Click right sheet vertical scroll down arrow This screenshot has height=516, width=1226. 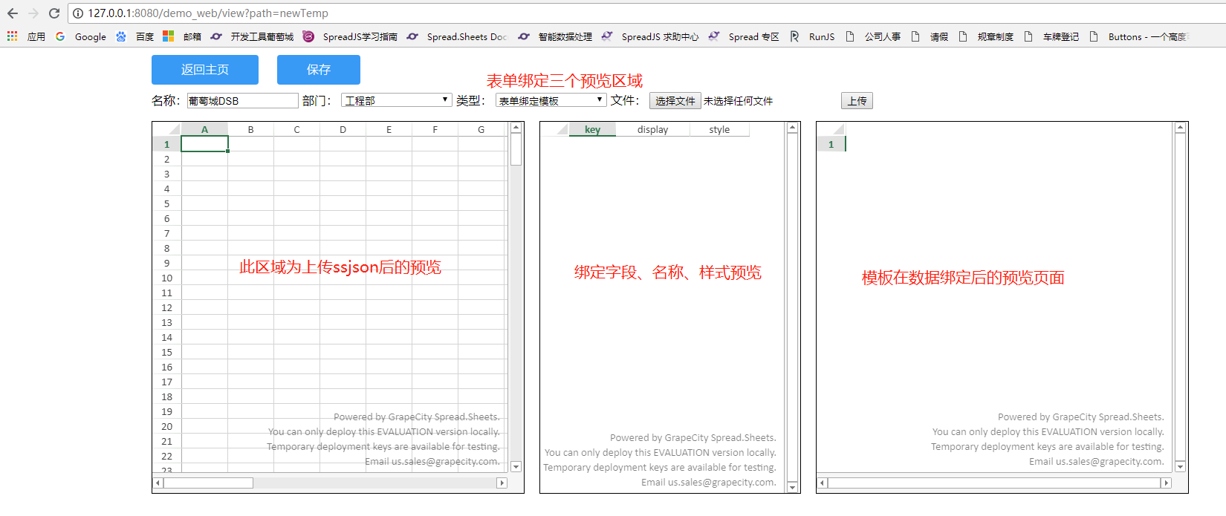(x=1180, y=467)
